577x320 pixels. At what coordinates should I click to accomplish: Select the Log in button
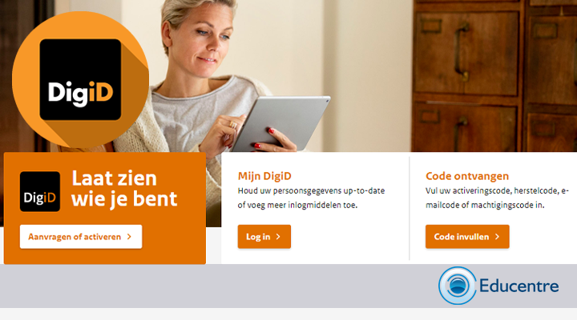click(264, 237)
